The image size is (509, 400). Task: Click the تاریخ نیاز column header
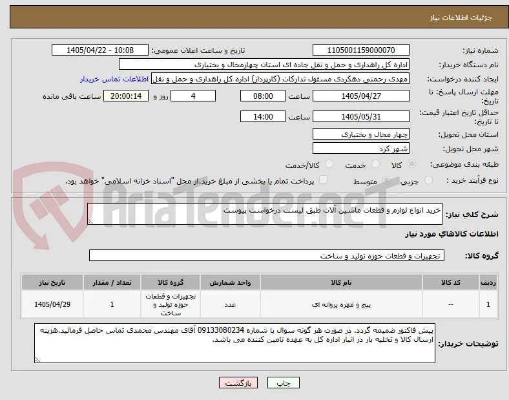click(x=52, y=282)
